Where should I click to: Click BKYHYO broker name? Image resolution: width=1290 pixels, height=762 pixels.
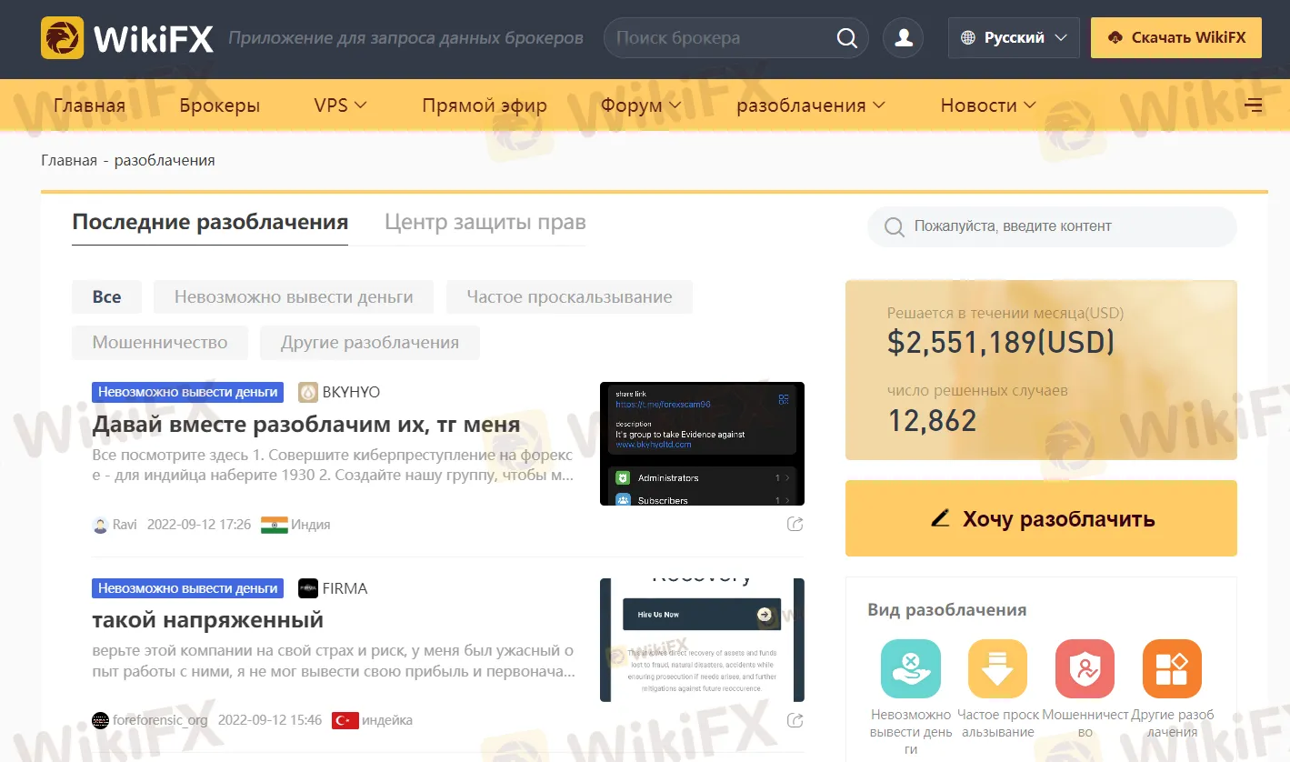click(x=351, y=392)
